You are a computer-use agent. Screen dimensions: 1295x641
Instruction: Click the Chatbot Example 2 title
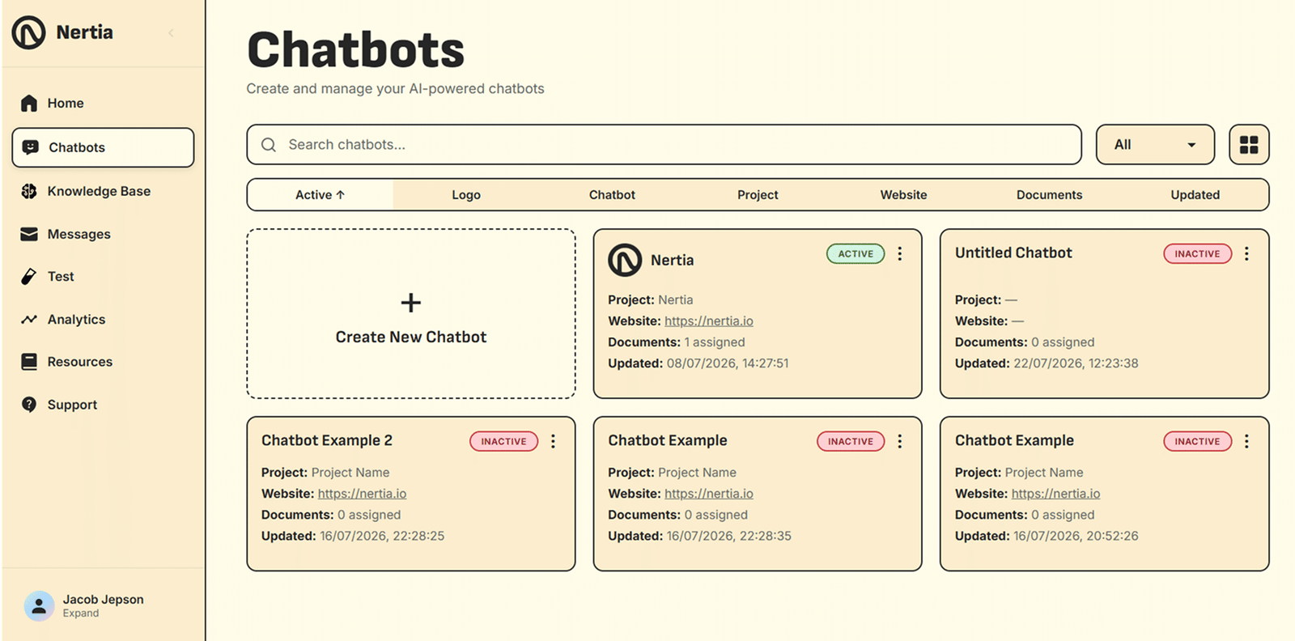pyautogui.click(x=327, y=441)
